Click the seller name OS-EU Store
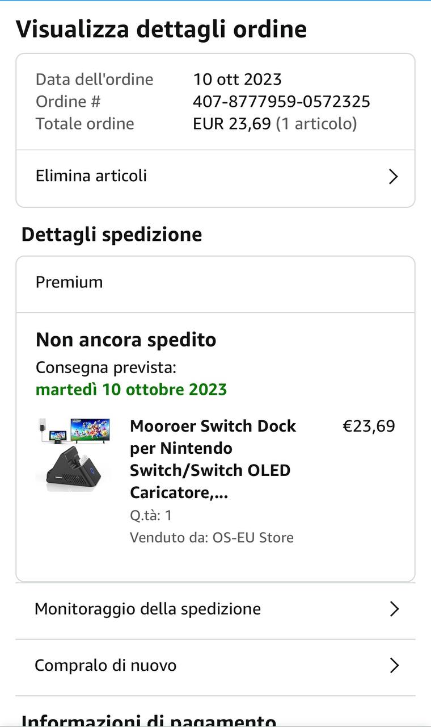This screenshot has height=727, width=431. coord(253,537)
